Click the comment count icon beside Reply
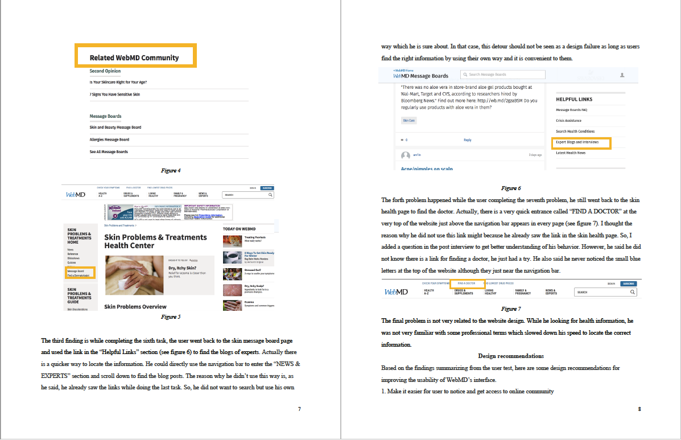The image size is (681, 440). (403, 140)
